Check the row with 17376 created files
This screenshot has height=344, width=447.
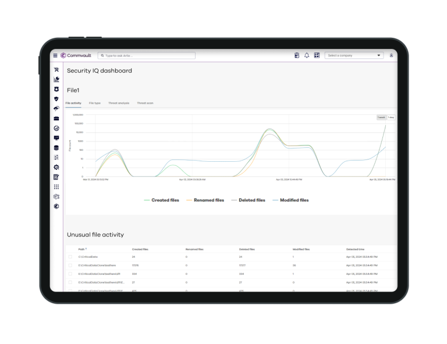70,265
